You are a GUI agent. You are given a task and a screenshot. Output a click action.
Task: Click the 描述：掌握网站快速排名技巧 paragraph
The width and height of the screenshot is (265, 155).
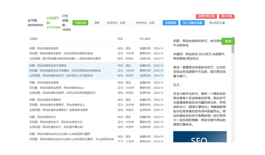coord(199,72)
